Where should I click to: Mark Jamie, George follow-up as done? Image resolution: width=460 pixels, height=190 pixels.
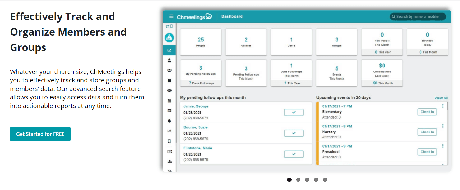[294, 112]
